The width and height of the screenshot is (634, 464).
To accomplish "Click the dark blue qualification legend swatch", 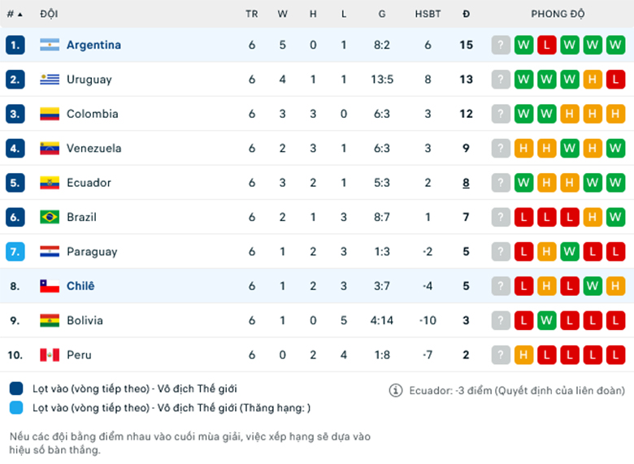I will (x=16, y=388).
